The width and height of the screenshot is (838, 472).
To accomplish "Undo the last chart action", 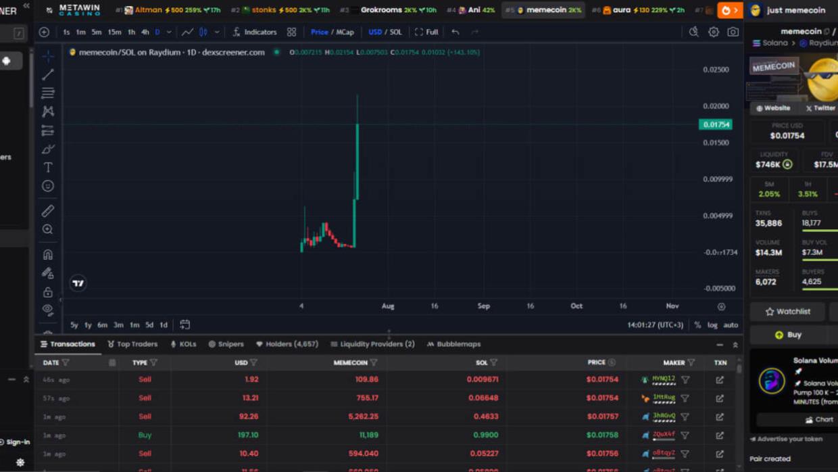I will tap(455, 32).
